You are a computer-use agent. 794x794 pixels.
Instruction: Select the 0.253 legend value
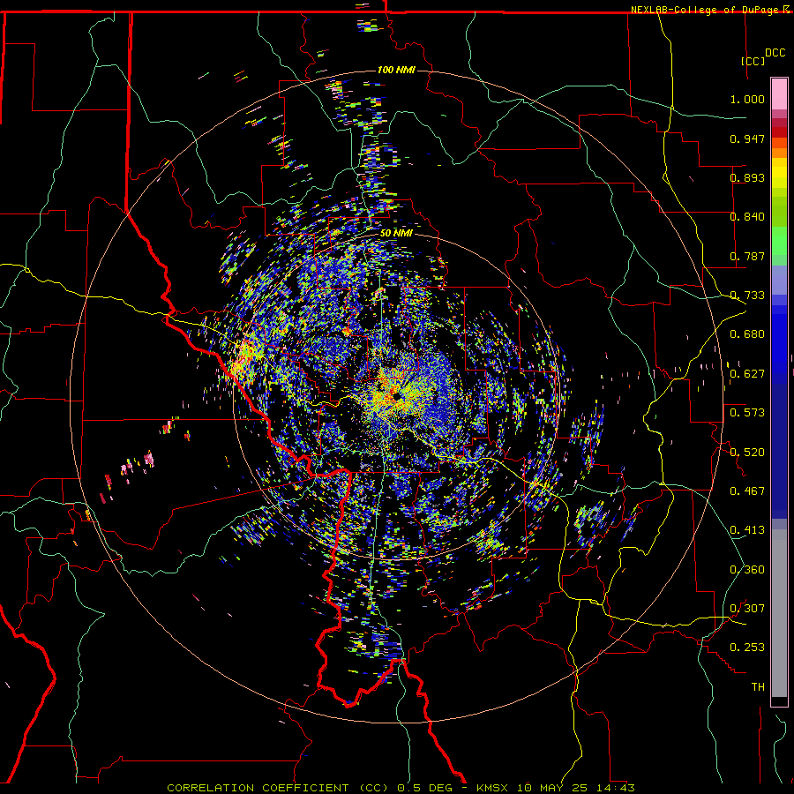(x=747, y=648)
